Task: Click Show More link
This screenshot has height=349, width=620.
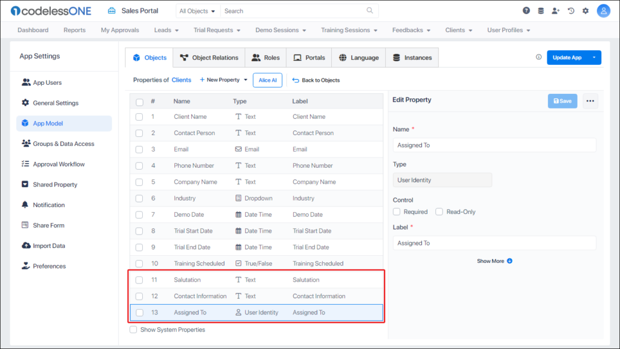Action: (x=490, y=261)
